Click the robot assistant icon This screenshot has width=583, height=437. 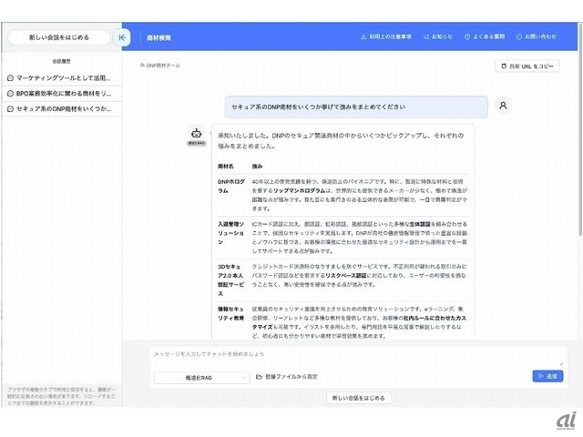click(x=195, y=135)
